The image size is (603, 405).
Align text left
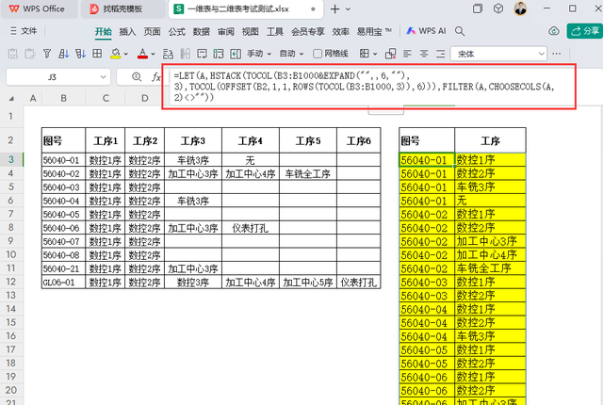407,54
